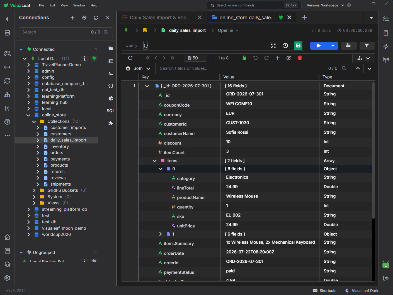
Task: Edit document with pencil icon
Action: (288, 58)
